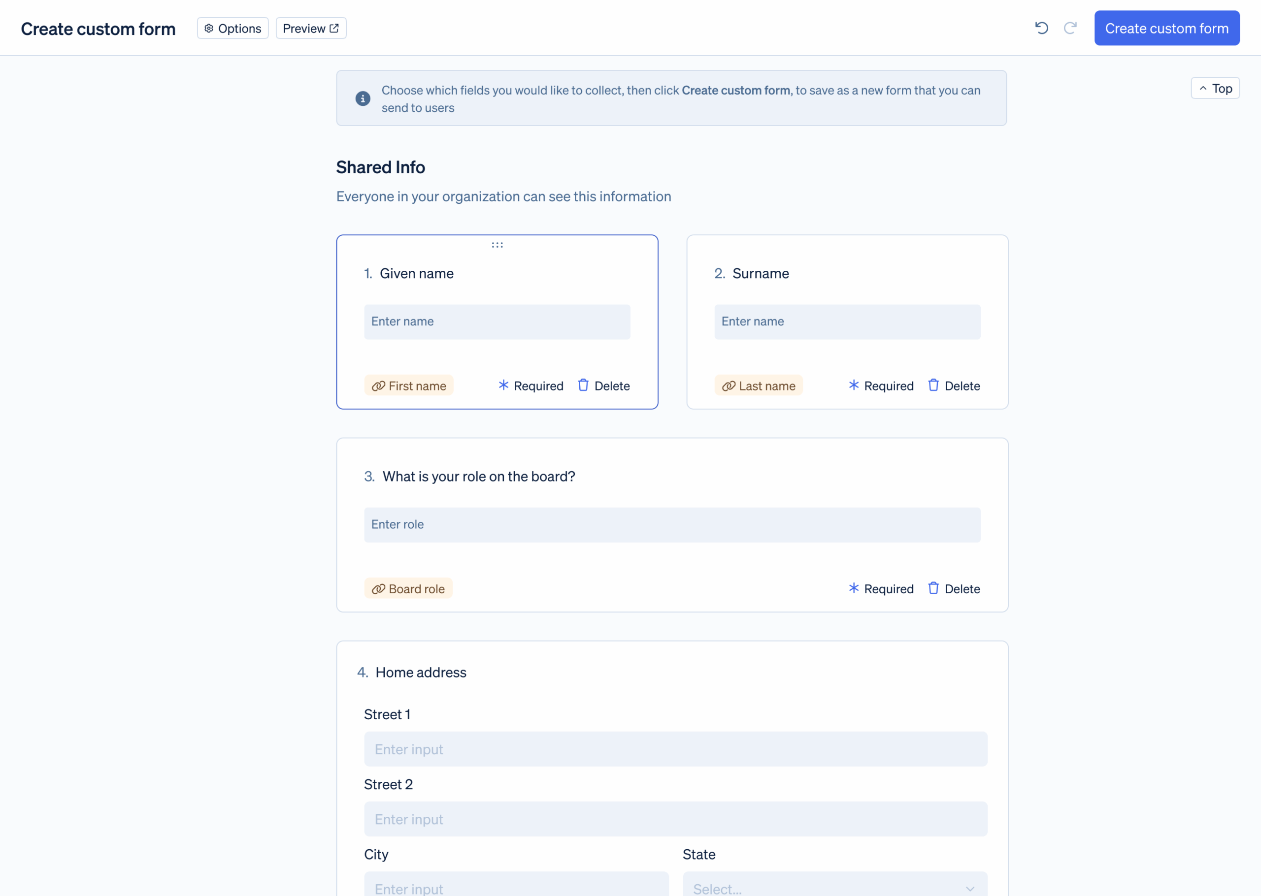Delete the Given name field
This screenshot has height=896, width=1261.
(x=604, y=385)
